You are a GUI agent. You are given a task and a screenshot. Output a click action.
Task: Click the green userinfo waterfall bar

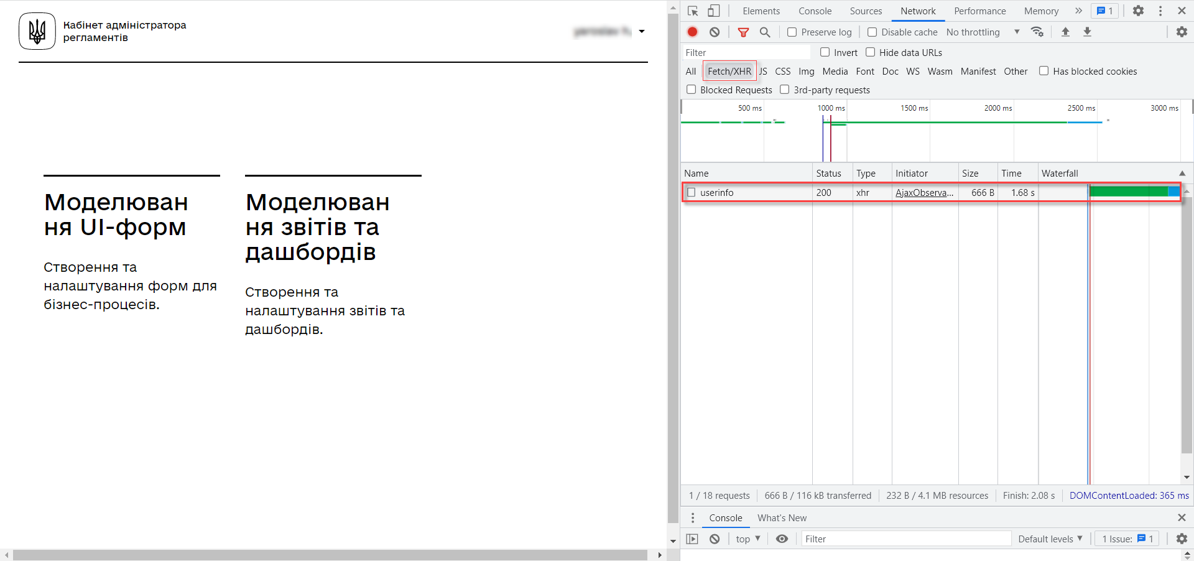[x=1128, y=192]
